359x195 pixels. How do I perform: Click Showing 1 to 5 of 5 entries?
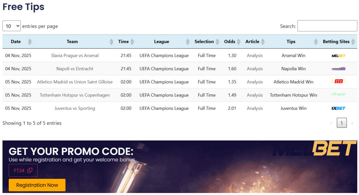pyautogui.click(x=32, y=123)
